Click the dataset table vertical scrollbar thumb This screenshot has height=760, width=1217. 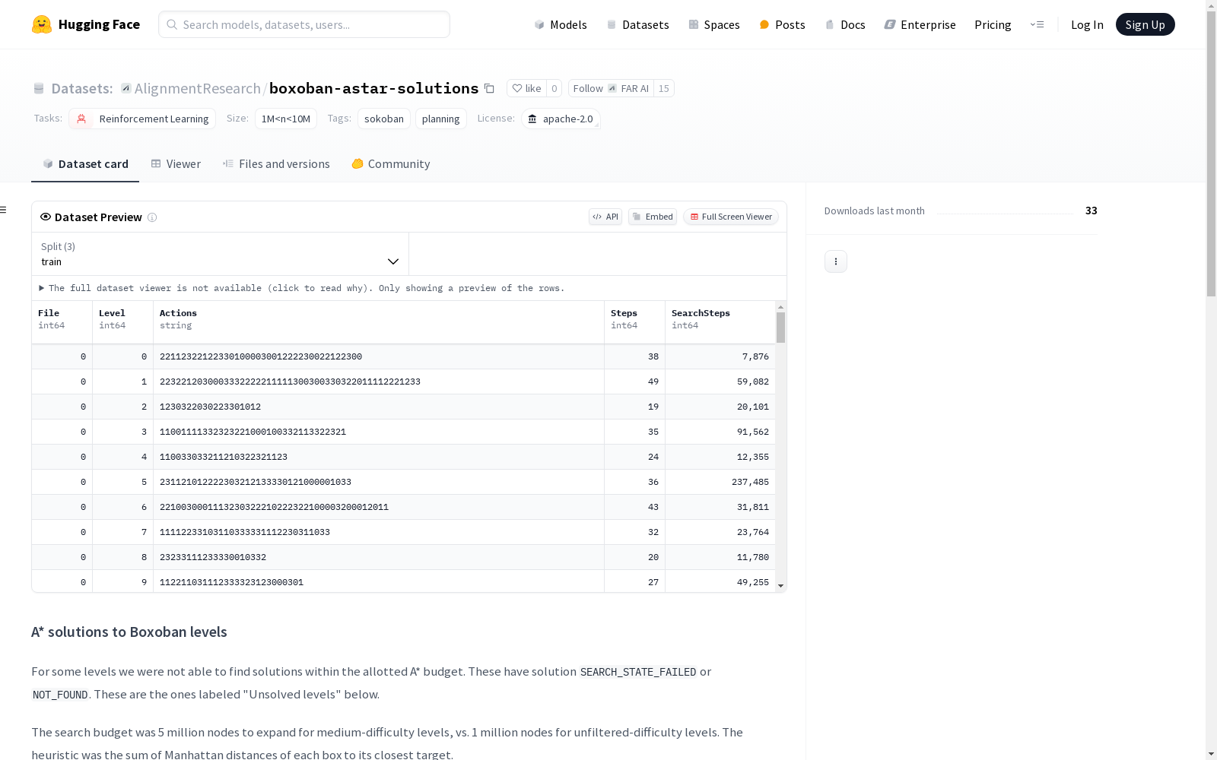780,328
